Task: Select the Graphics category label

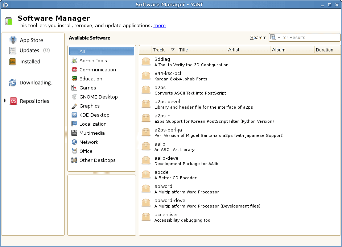Action: click(90, 106)
